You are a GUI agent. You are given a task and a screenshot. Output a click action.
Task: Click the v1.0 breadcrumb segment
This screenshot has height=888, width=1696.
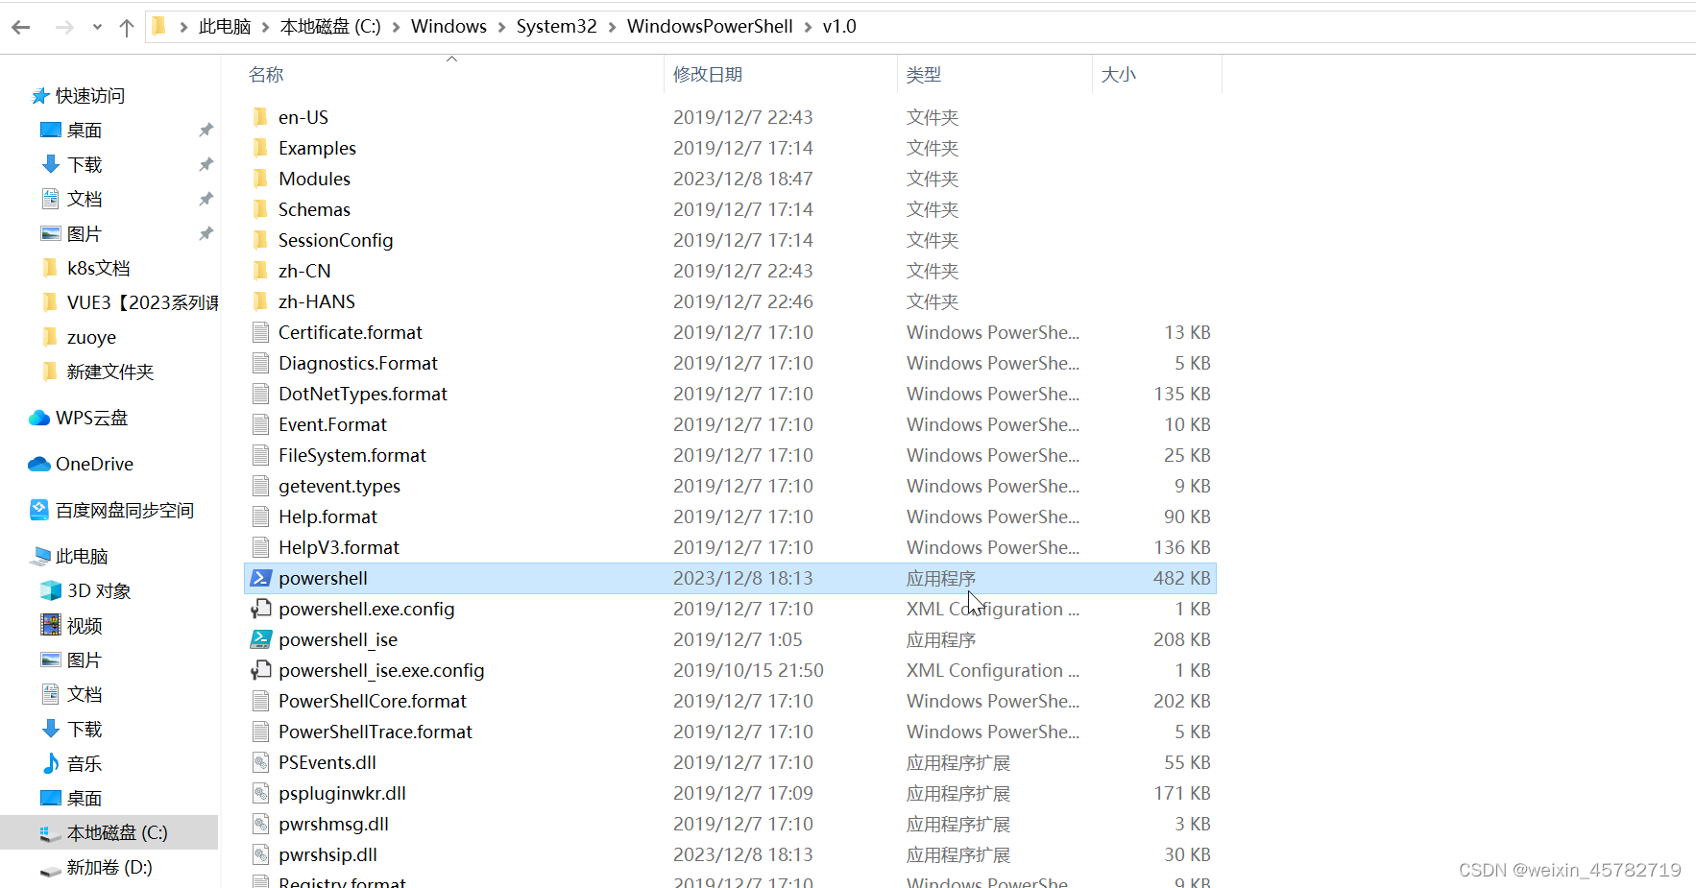click(839, 27)
